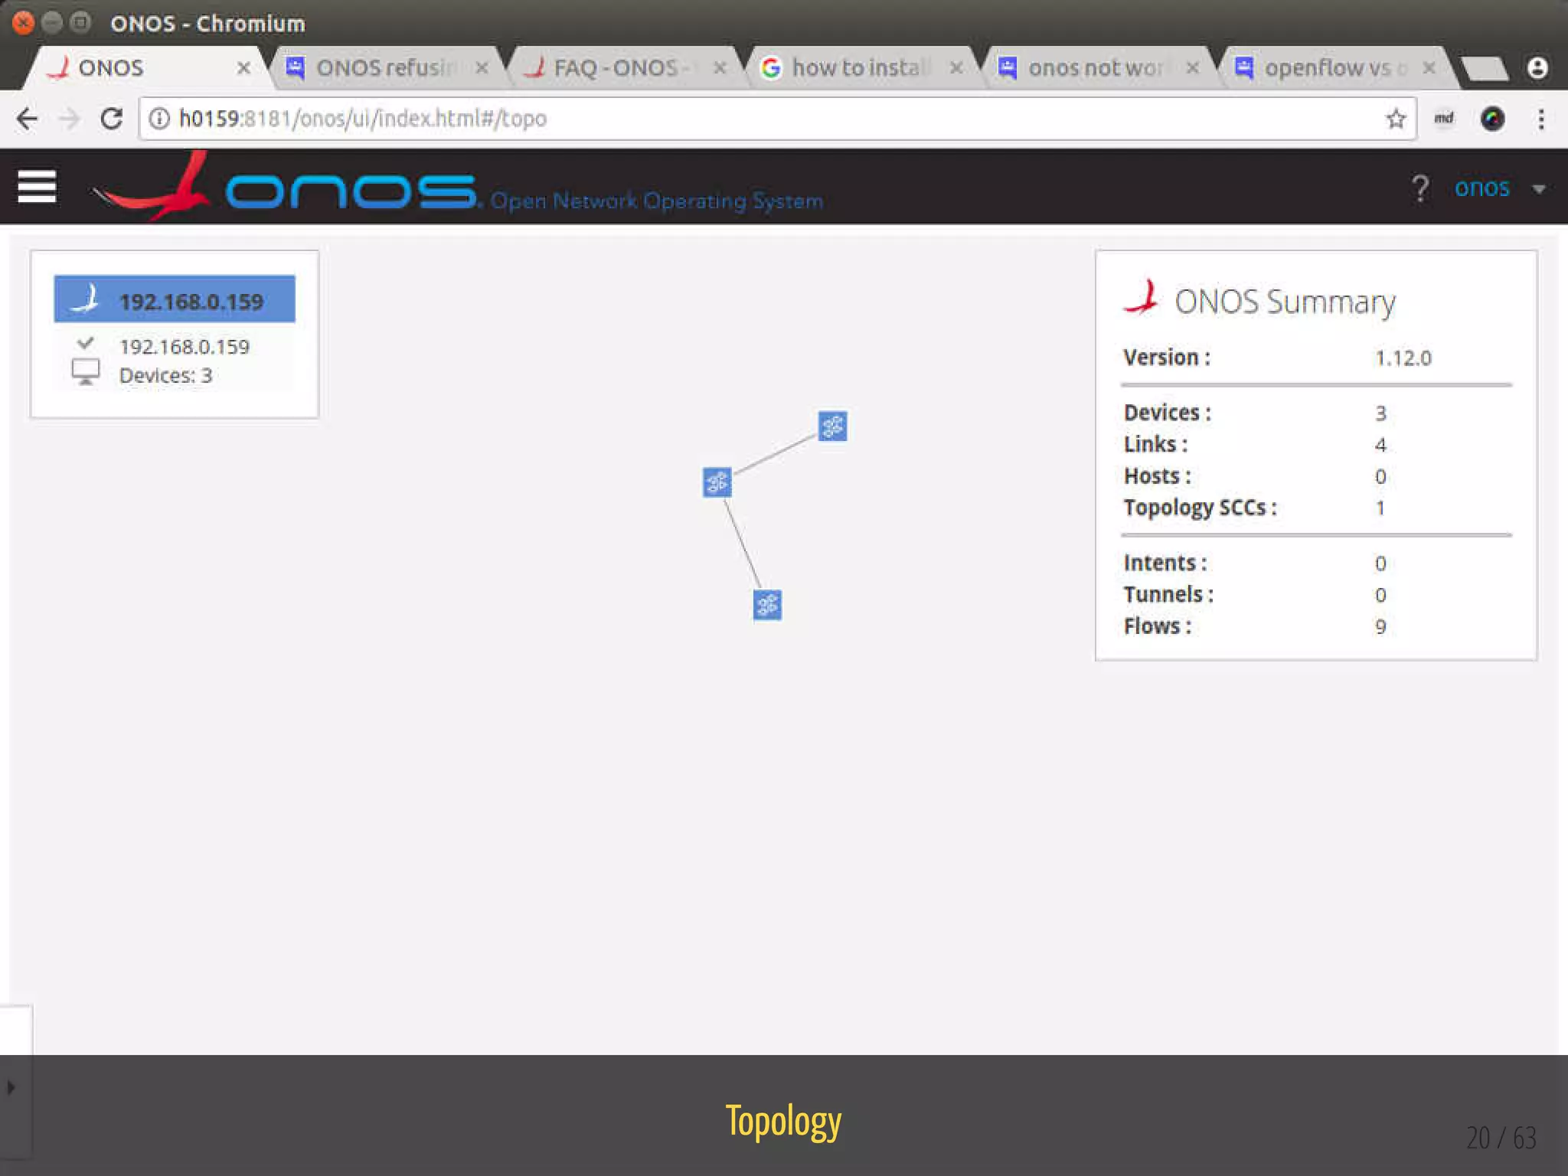Close the 'how to install' tab
Screen dimensions: 1568x1176
[956, 68]
